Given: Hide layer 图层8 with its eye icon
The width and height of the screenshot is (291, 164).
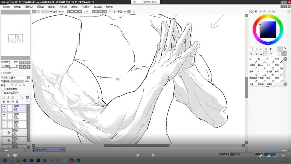Looking at the screenshot, I should click(x=4, y=106).
